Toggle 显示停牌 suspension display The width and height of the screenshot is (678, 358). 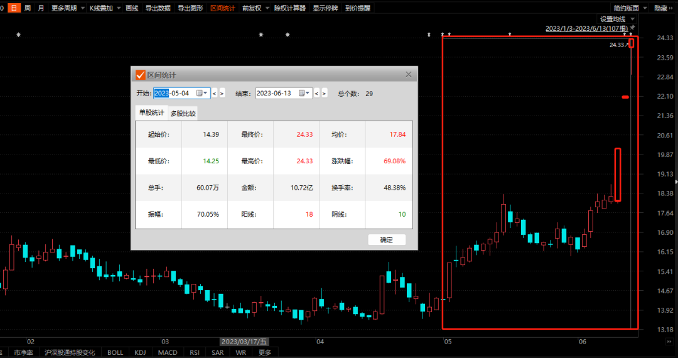click(x=326, y=8)
